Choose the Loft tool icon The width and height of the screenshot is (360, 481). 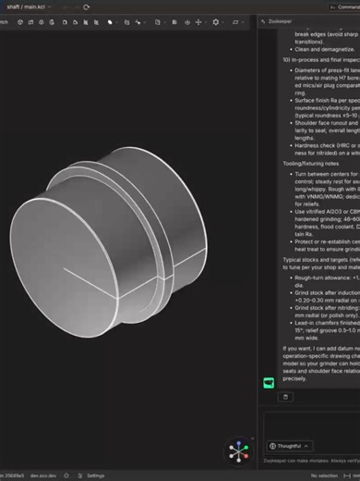tap(42, 22)
